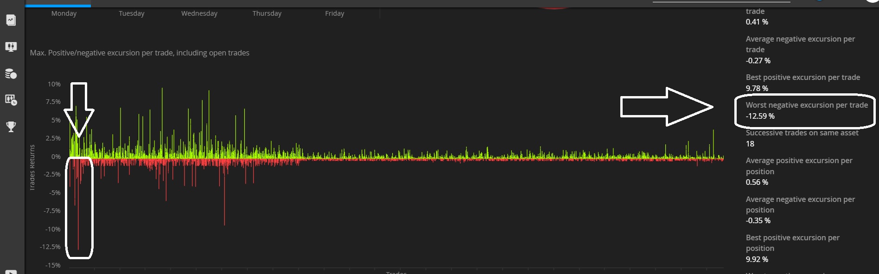Open the trophy icon in sidebar
879x274 pixels.
[11, 127]
